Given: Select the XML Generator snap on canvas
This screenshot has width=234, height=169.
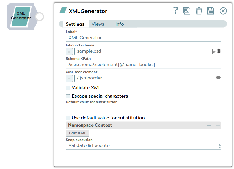Looking at the screenshot, I should pos(21,16).
